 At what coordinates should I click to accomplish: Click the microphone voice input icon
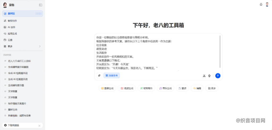coord(209,76)
